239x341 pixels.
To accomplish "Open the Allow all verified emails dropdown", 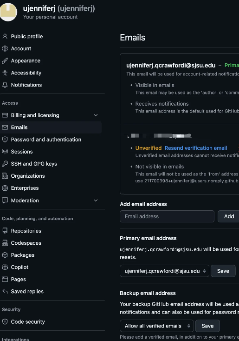I will pos(156,326).
